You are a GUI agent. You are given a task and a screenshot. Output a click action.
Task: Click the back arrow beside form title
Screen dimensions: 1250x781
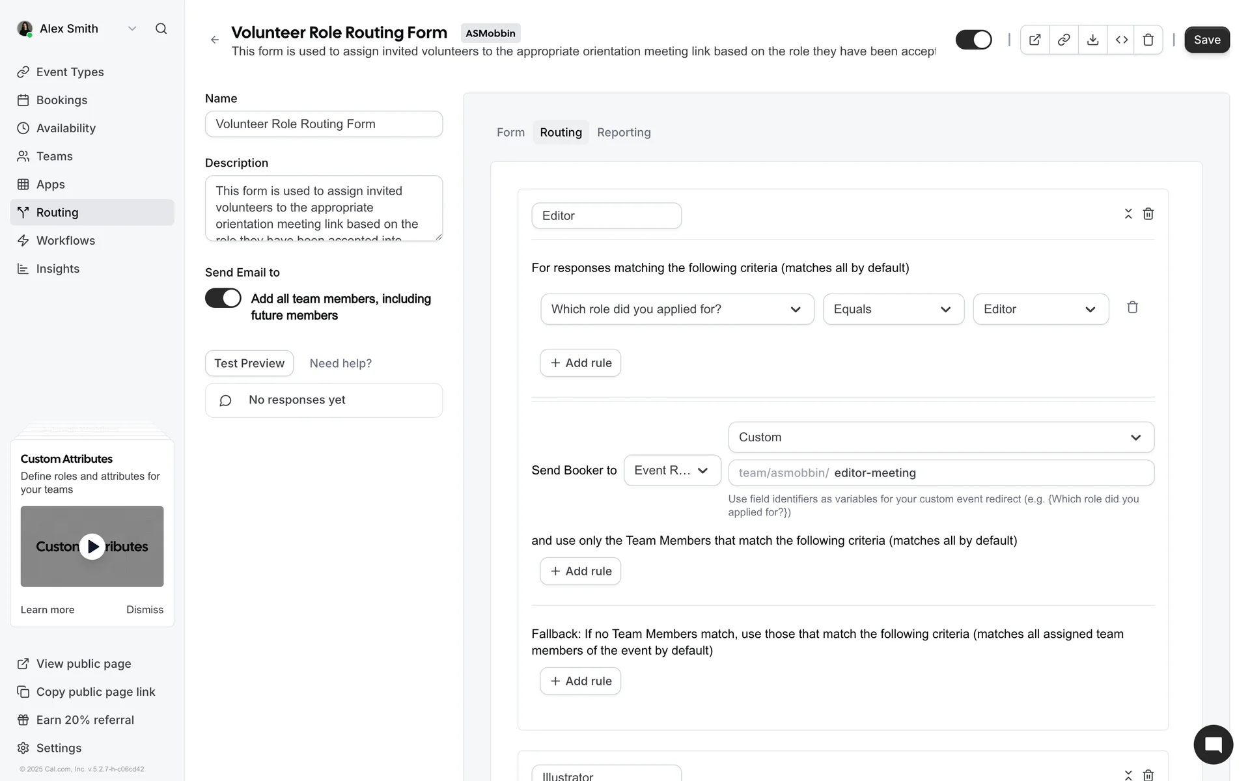[x=215, y=40]
